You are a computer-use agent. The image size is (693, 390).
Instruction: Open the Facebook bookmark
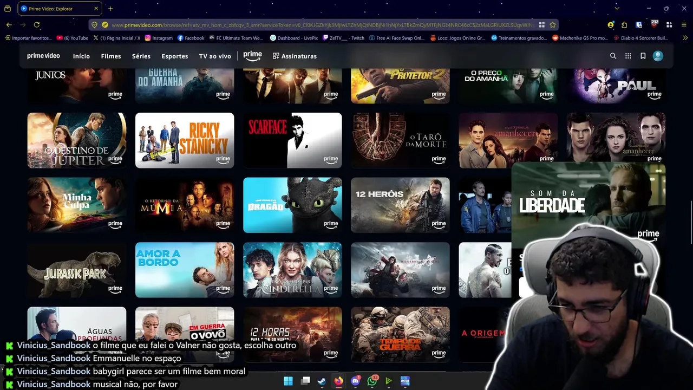click(x=191, y=38)
